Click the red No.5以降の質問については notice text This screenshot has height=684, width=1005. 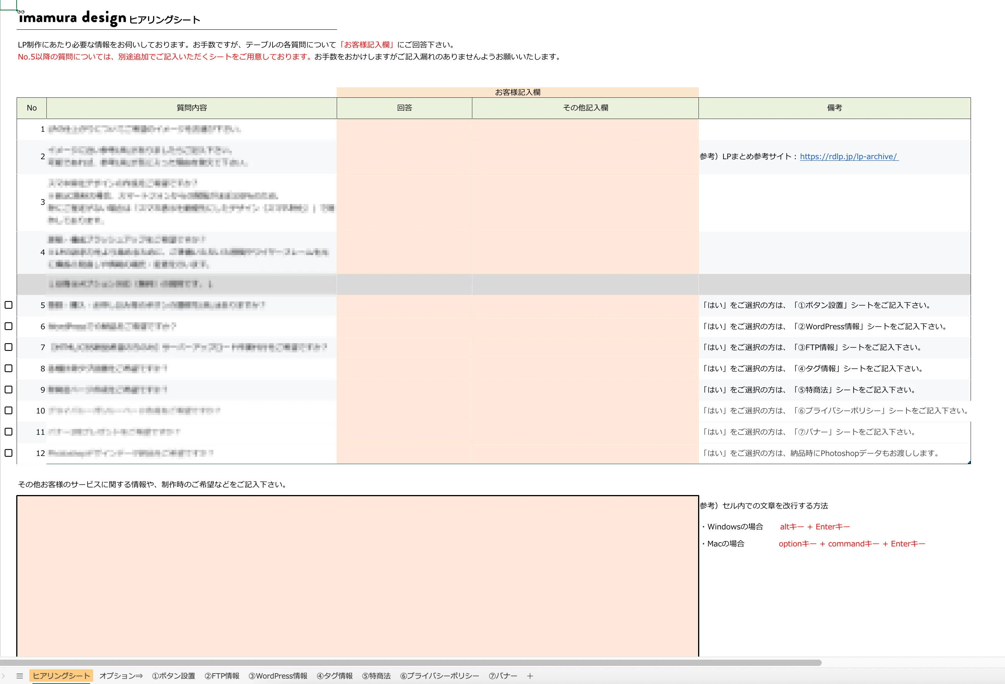(165, 57)
